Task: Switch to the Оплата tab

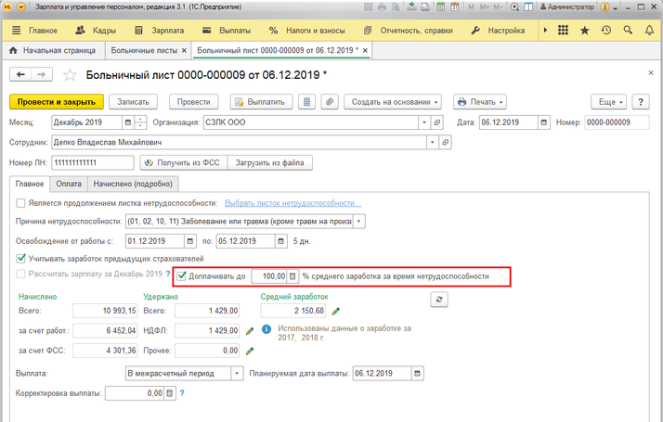Action: point(68,184)
